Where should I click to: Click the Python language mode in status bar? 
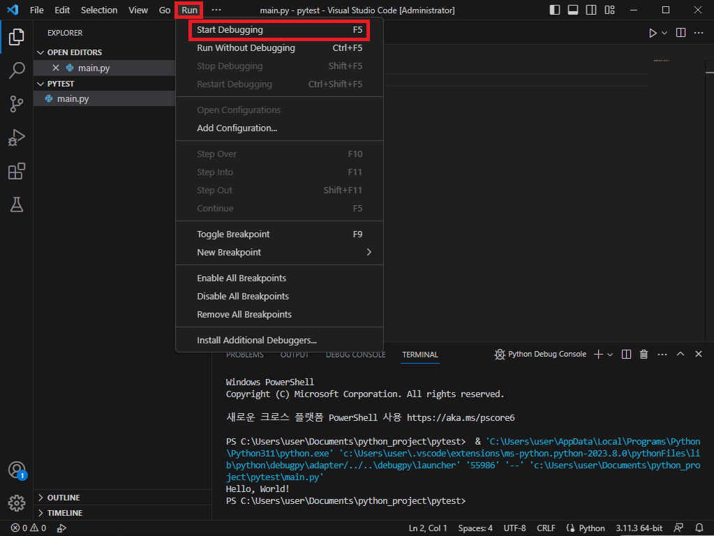[x=586, y=528]
